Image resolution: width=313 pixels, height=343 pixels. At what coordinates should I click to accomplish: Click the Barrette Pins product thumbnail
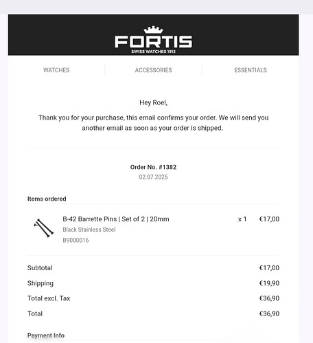pos(43,228)
